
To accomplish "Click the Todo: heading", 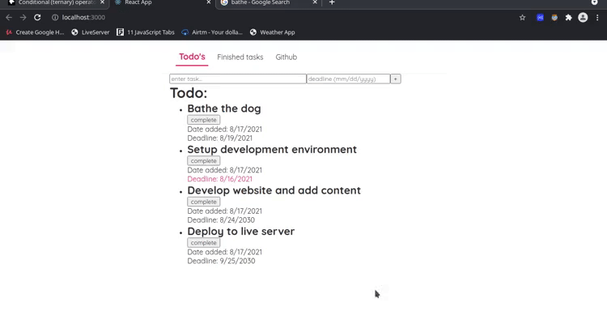I will click(x=189, y=93).
